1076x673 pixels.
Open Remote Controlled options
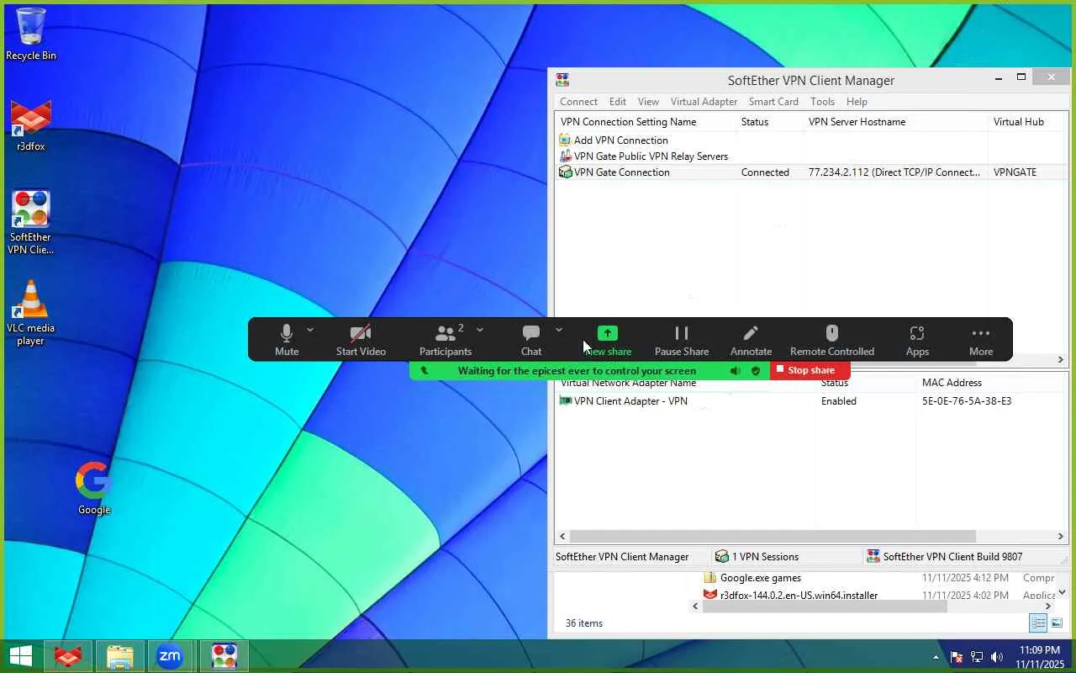tap(832, 340)
